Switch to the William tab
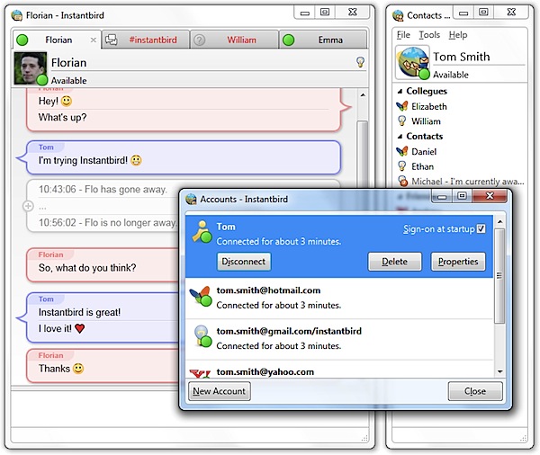 point(235,40)
